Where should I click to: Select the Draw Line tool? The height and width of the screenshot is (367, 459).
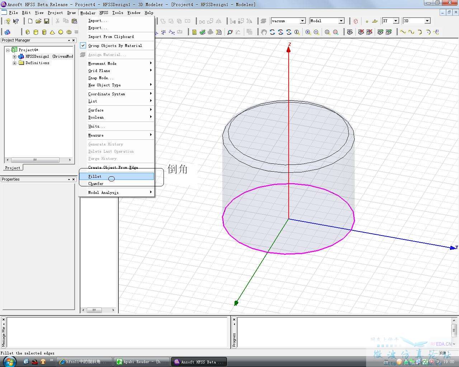(x=403, y=32)
